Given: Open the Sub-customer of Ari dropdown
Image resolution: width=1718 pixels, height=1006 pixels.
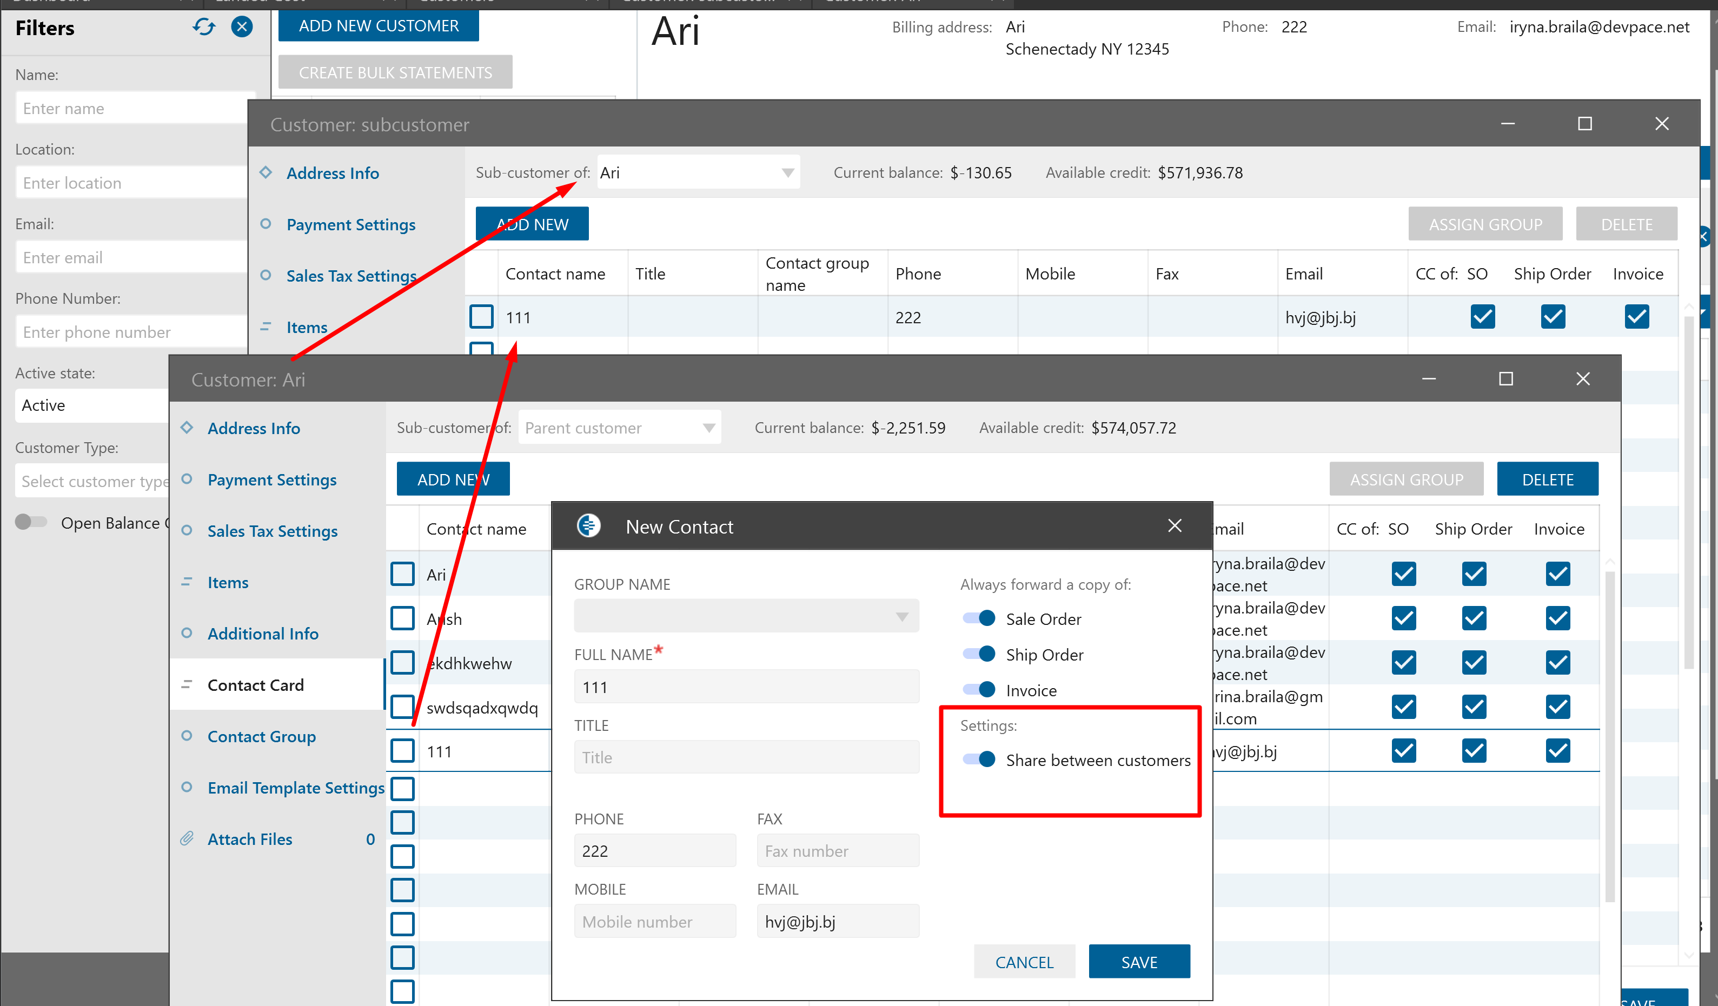Looking at the screenshot, I should click(x=787, y=173).
